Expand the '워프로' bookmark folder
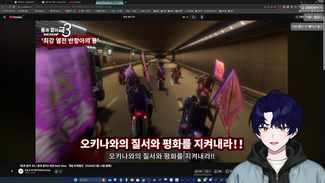 pyautogui.click(x=179, y=11)
